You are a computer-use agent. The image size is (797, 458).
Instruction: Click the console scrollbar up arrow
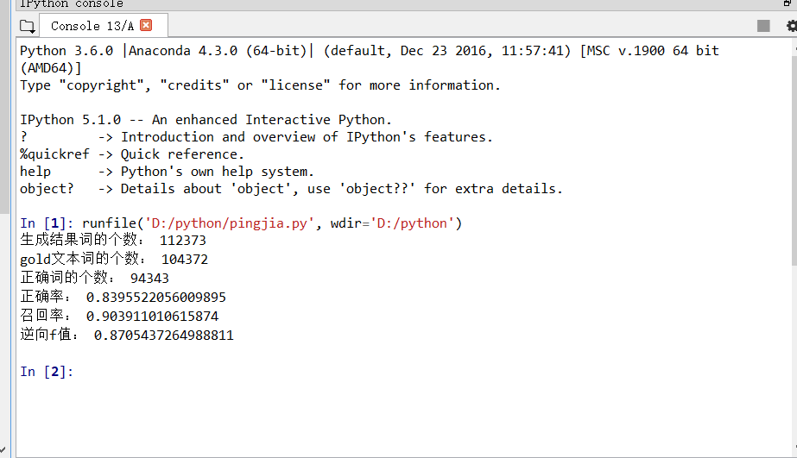pyautogui.click(x=794, y=48)
